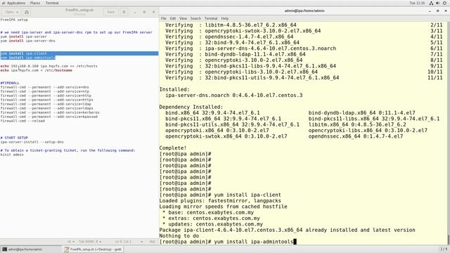Click the '# START SETUP' comment
The width and height of the screenshot is (450, 253).
tap(14, 138)
